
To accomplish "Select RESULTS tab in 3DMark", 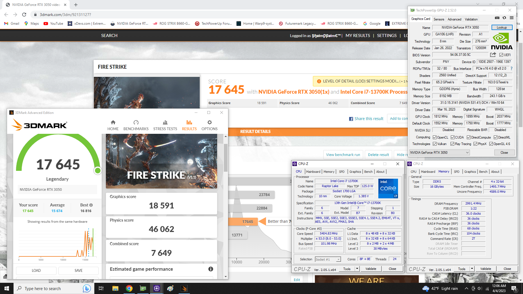I will click(189, 125).
